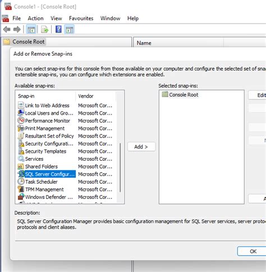Click the Security Templates icon
The image size is (266, 272).
click(x=21, y=151)
